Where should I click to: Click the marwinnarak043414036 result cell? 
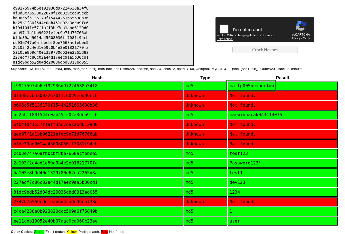point(282,115)
